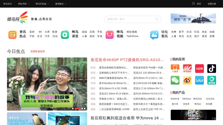
Task: Open article 6680万像素索尼Alpha 7R
Action: 114,78
